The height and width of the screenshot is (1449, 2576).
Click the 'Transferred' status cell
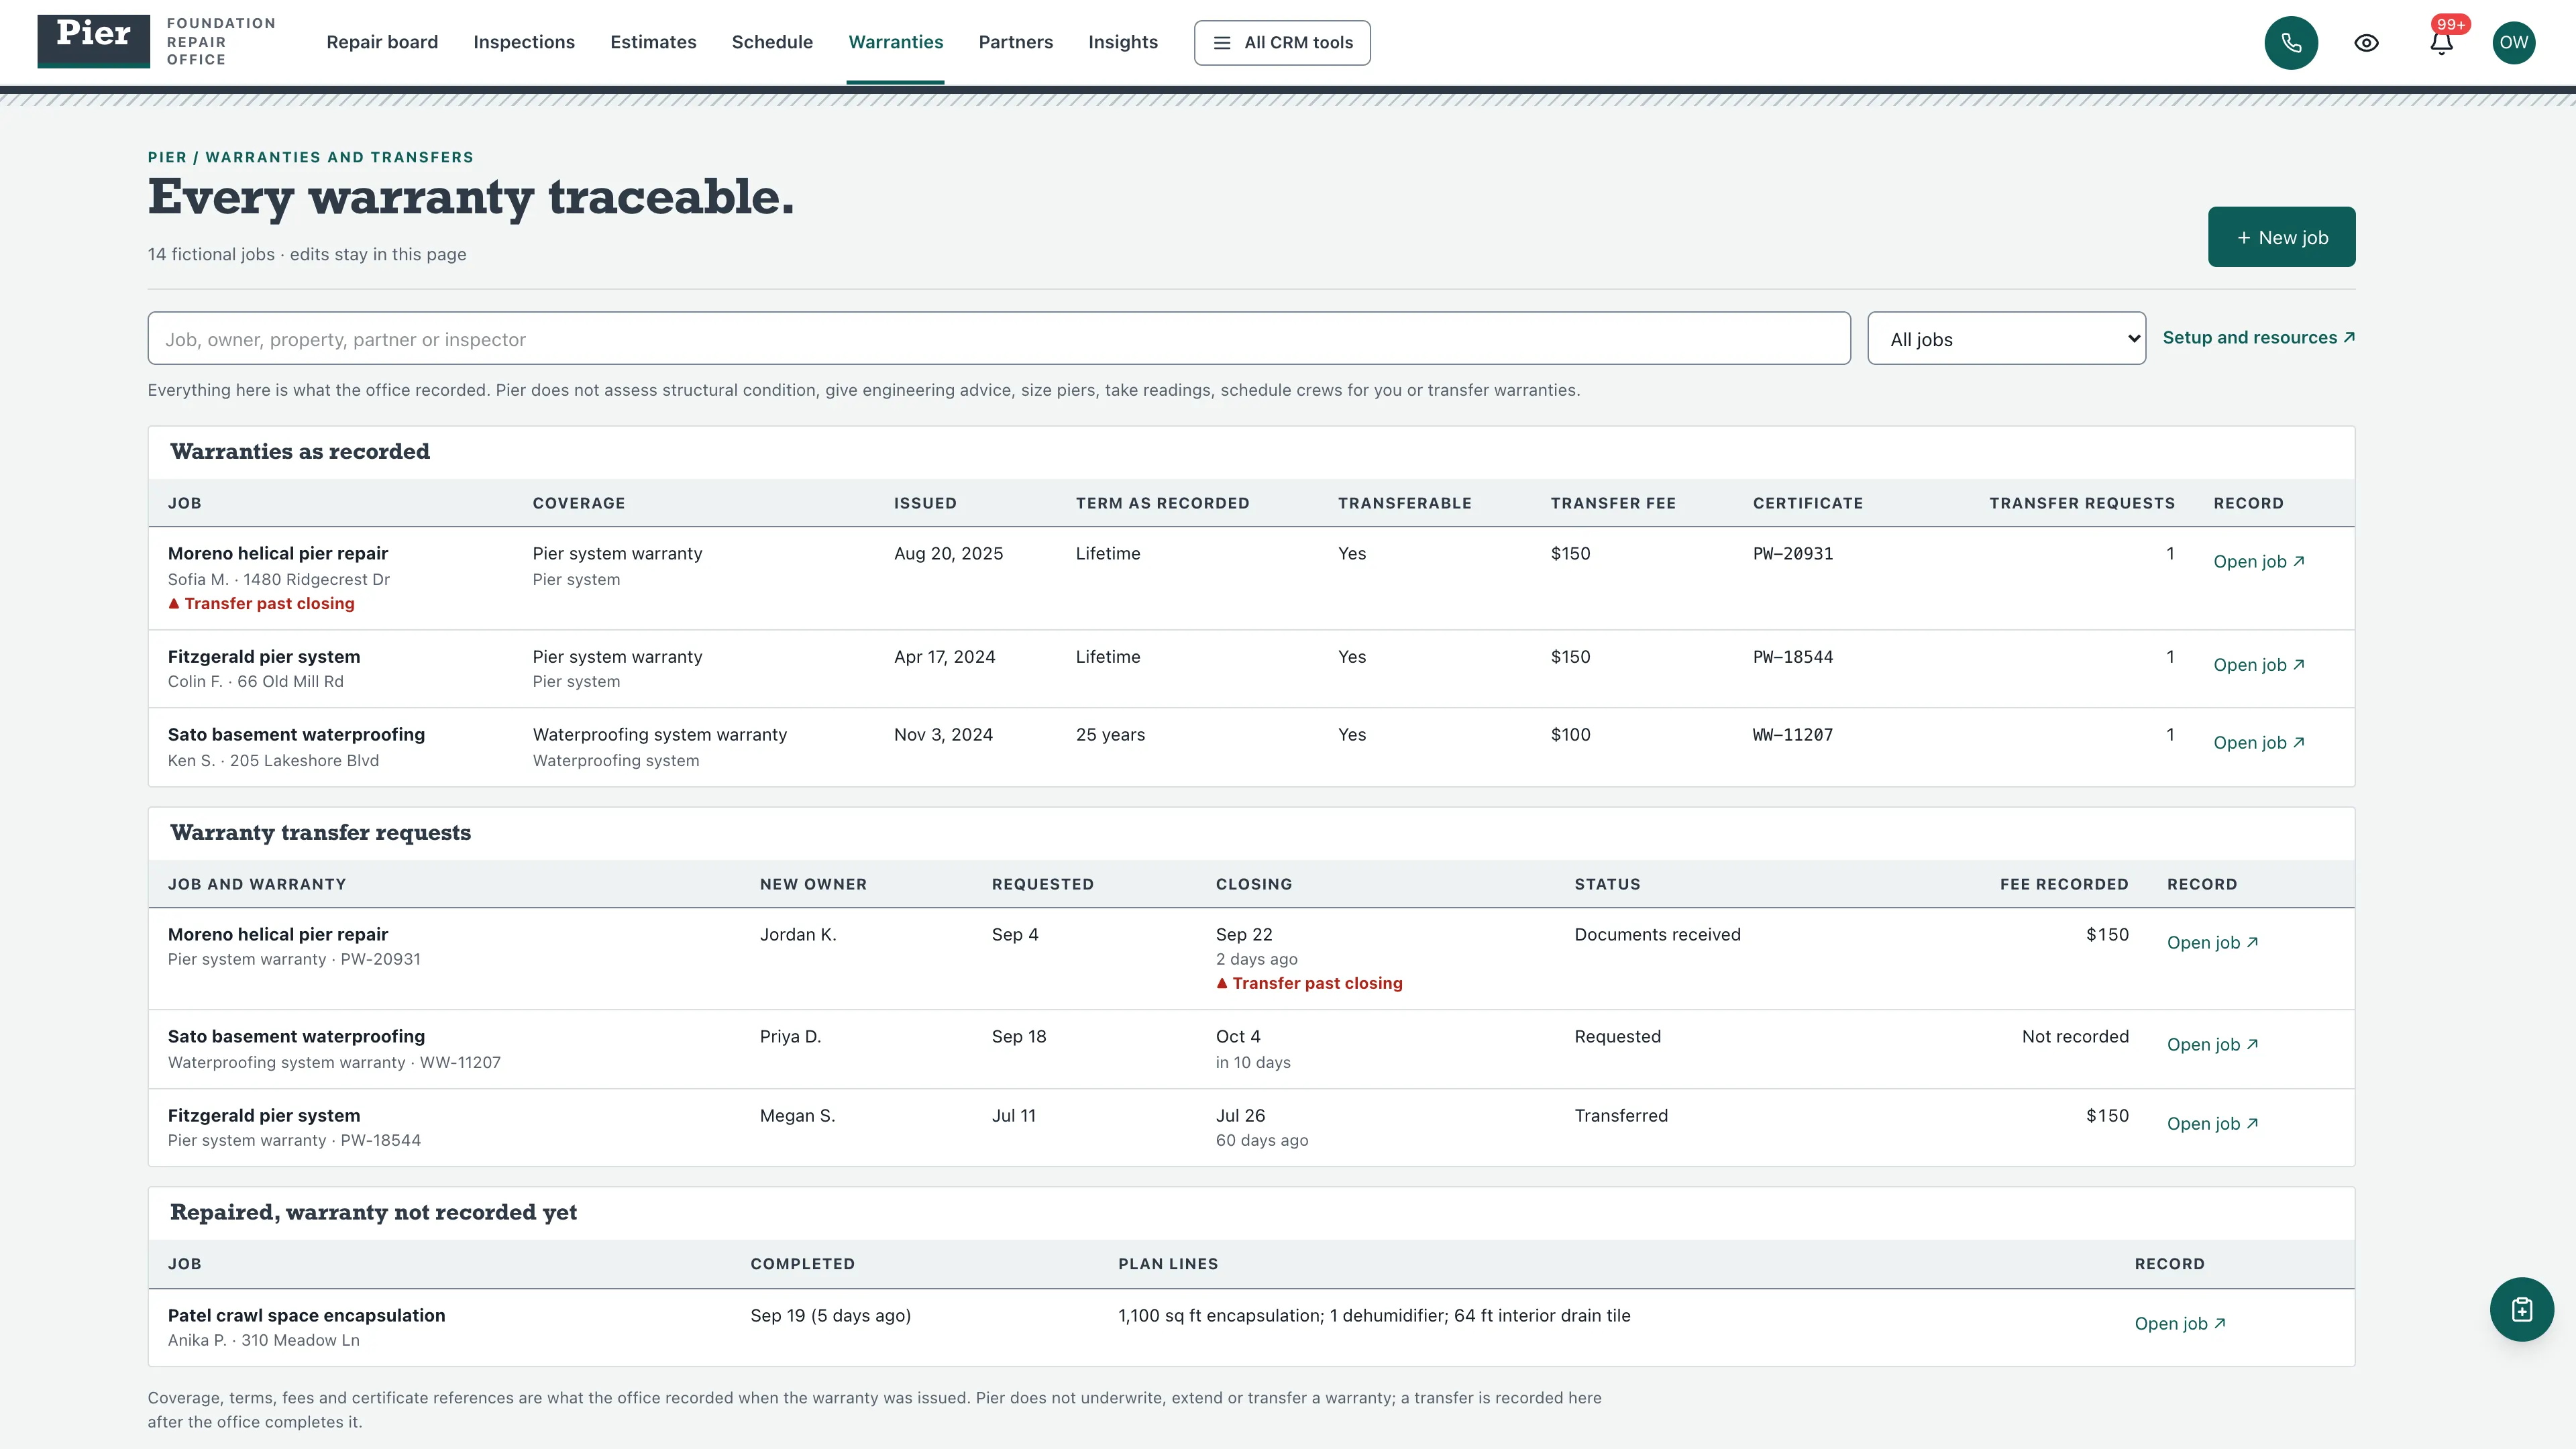tap(1621, 1116)
